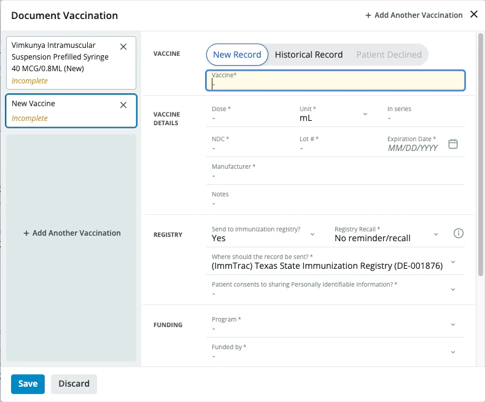Click the NDC input field
The image size is (485, 402).
tap(250, 144)
